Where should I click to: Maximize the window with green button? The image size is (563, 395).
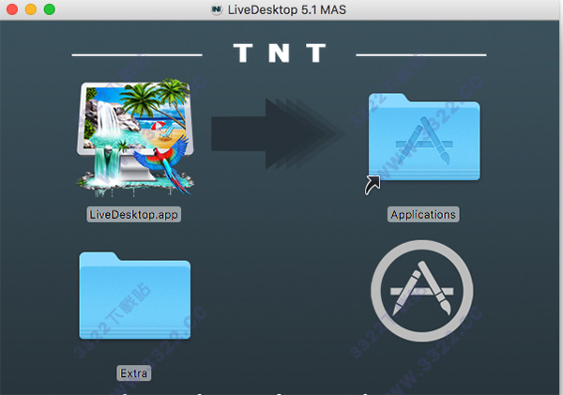pos(50,9)
